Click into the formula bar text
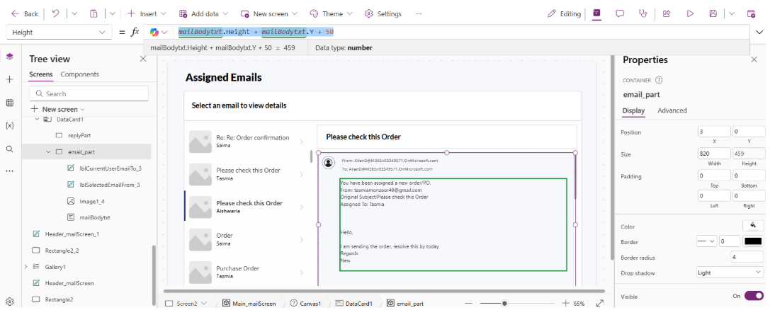This screenshot has height=310, width=770. click(x=255, y=33)
